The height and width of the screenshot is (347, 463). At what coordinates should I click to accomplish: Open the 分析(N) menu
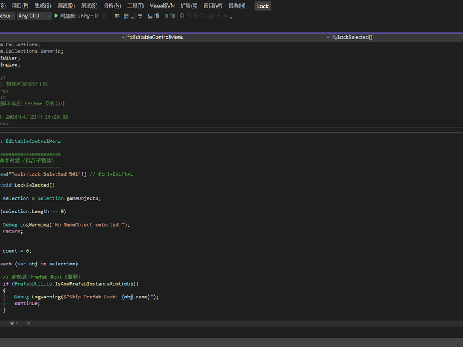pyautogui.click(x=112, y=6)
